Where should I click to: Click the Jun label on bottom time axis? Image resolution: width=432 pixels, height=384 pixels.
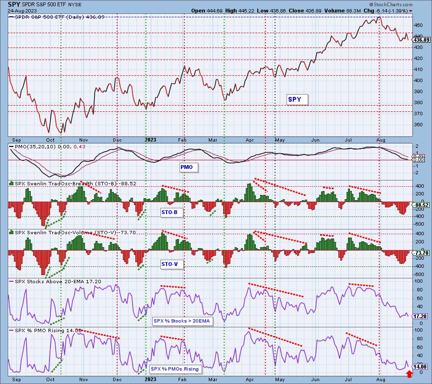(315, 380)
